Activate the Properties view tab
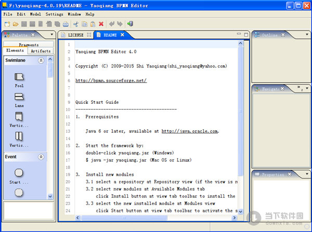This screenshot has width=312, height=232. (x=272, y=174)
